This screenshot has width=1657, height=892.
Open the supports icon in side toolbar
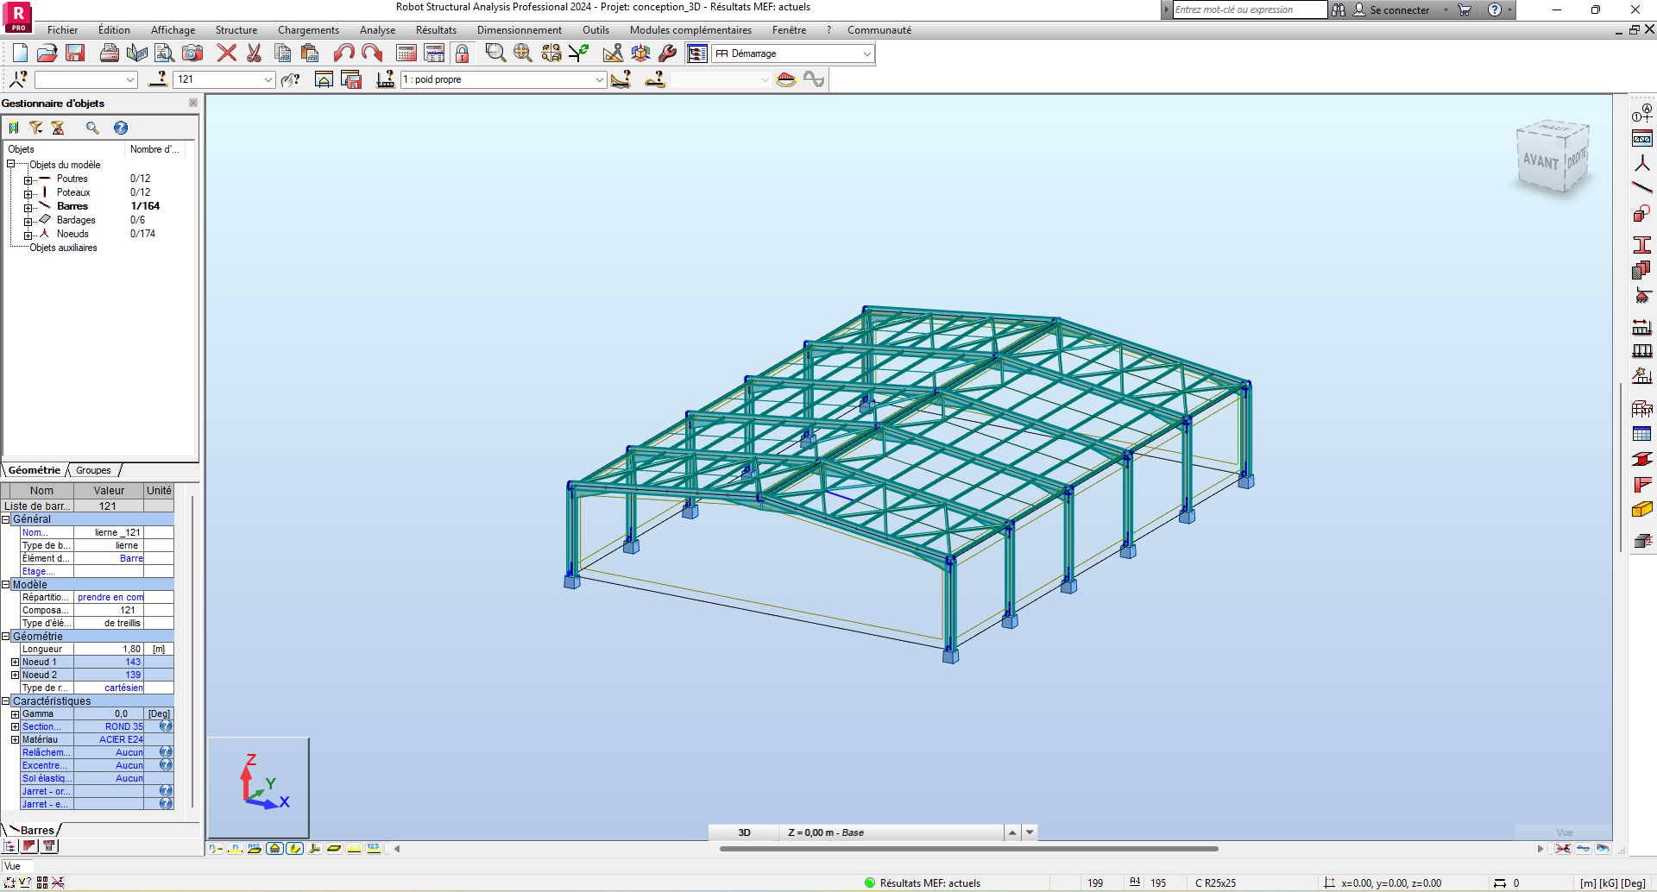tap(1642, 296)
